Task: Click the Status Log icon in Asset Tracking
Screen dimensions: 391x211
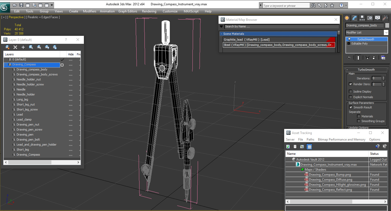Action: [x=295, y=147]
